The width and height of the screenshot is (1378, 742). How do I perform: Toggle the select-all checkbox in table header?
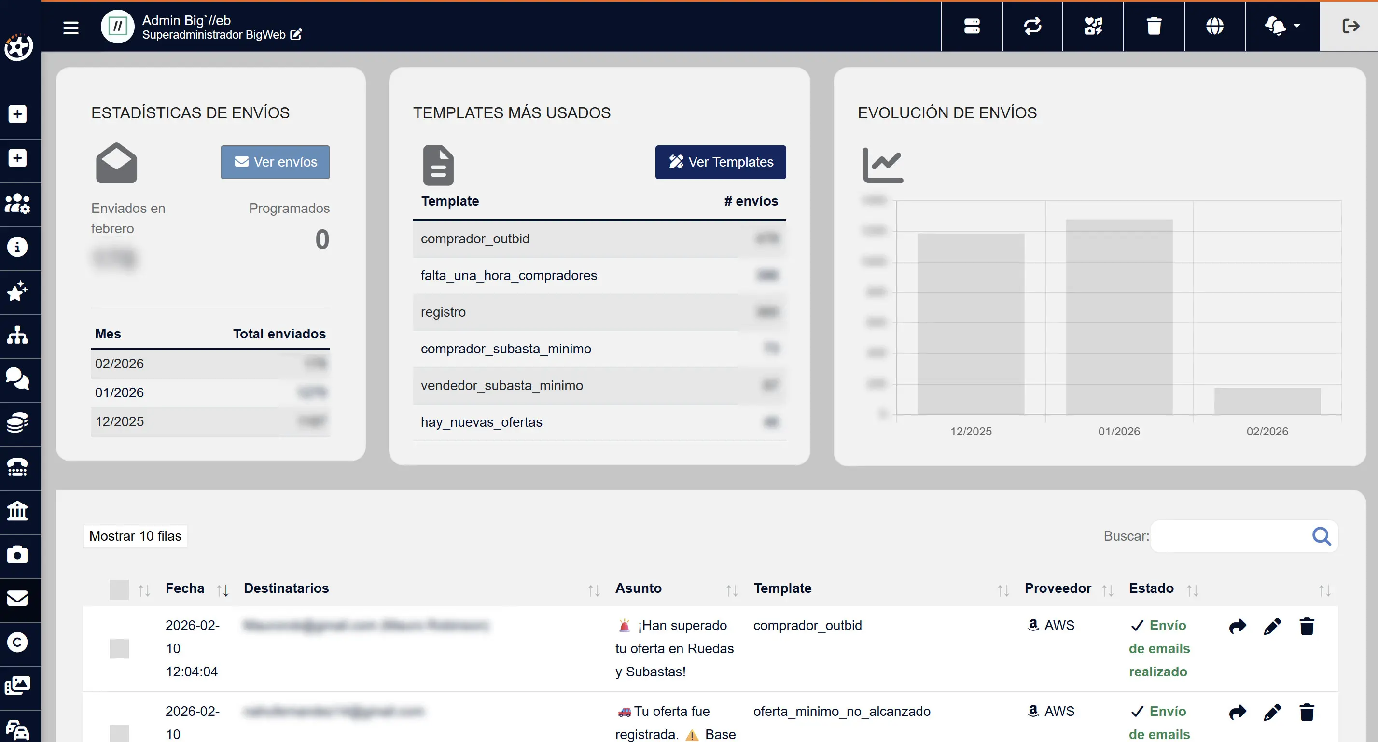pos(119,589)
